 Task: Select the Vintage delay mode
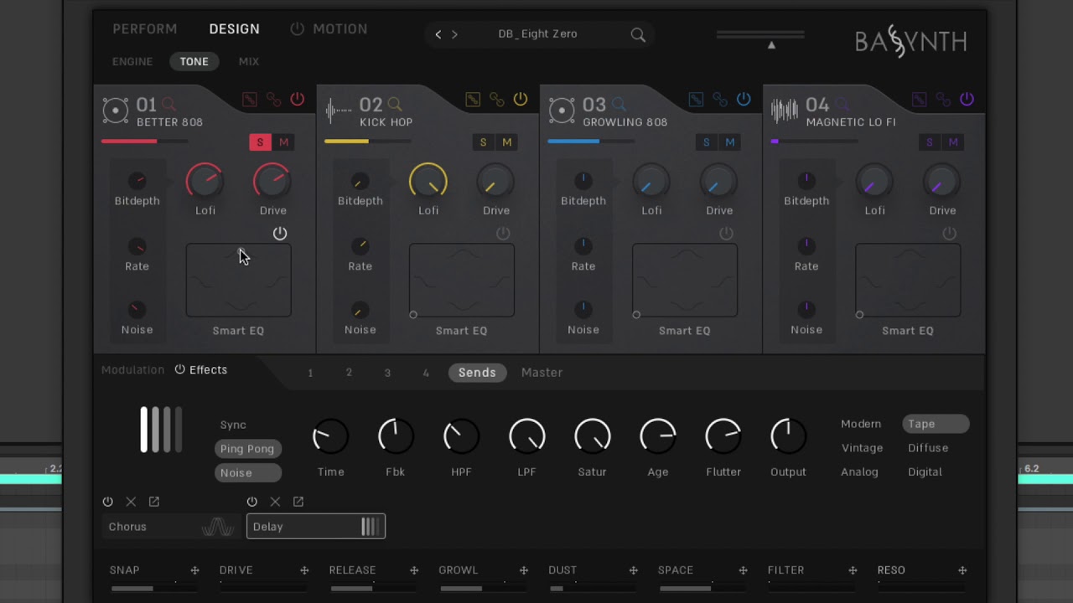(862, 448)
